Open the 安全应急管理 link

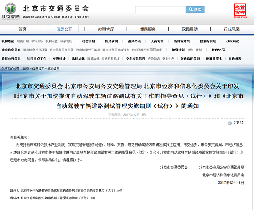click(x=135, y=58)
